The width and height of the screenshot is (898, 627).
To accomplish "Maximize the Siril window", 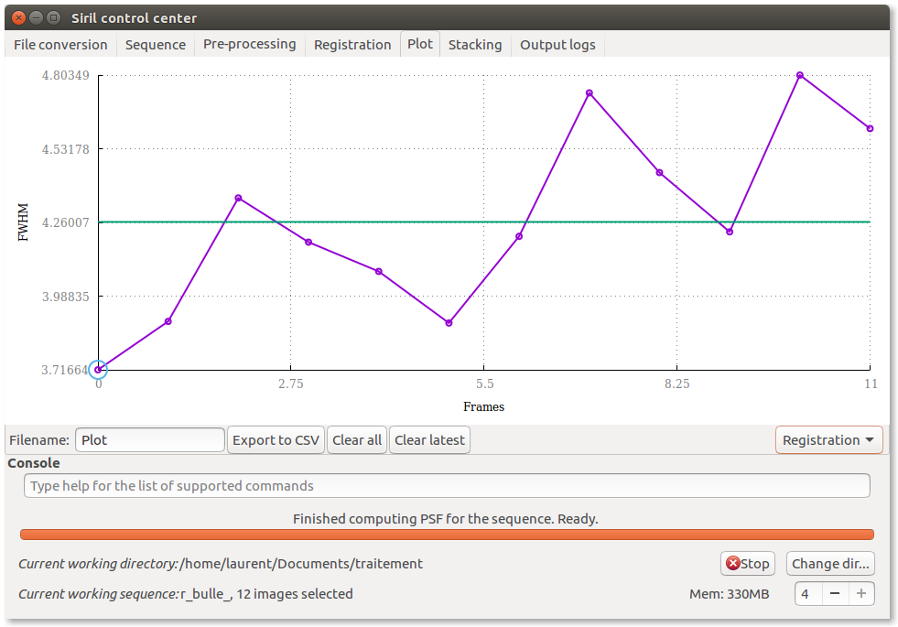I will click(54, 17).
